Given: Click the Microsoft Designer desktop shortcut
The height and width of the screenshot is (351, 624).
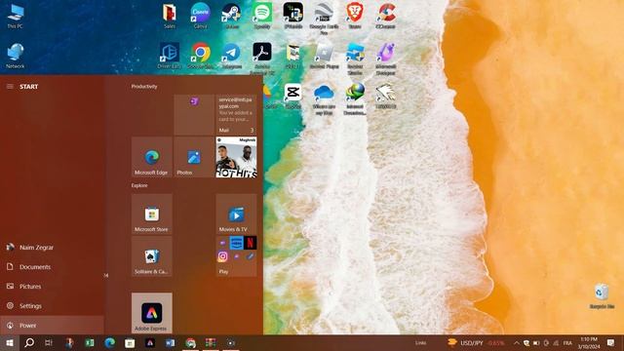Looking at the screenshot, I should click(x=385, y=58).
